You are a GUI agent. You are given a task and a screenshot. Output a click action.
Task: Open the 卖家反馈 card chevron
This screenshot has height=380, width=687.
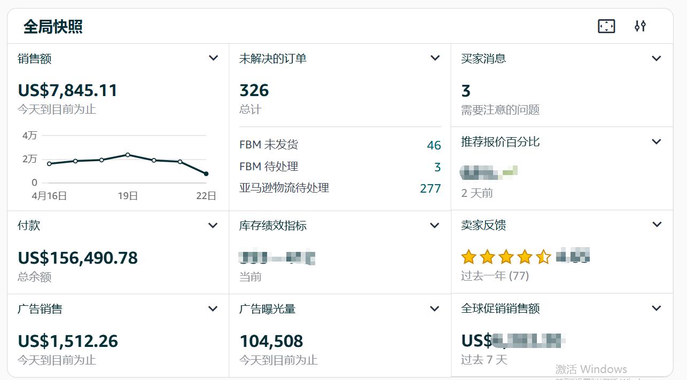click(x=657, y=225)
